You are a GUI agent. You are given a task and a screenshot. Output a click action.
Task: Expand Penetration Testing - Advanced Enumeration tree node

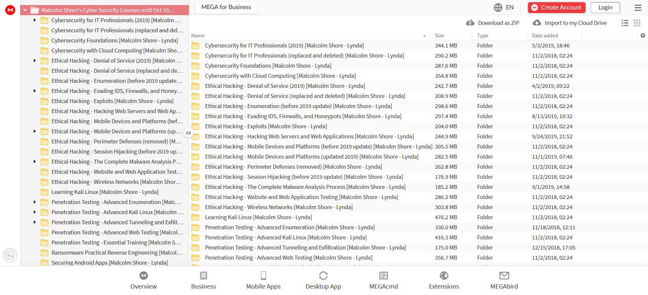click(34, 202)
